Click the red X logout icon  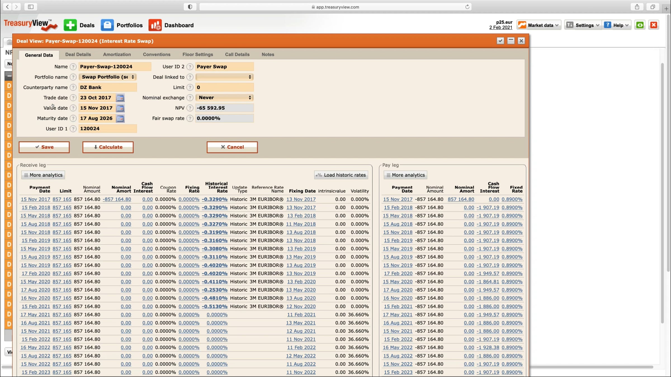tap(654, 25)
